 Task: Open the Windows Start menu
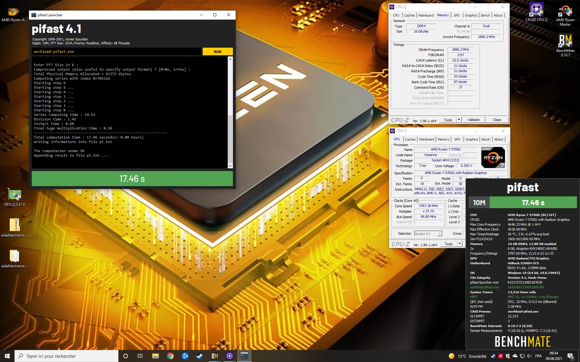pos(7,356)
